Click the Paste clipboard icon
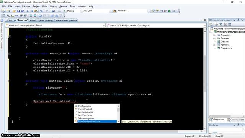Image resolution: width=245 pixels, height=138 pixels. tap(36, 11)
